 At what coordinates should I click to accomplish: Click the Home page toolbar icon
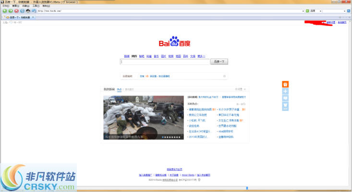point(28,11)
